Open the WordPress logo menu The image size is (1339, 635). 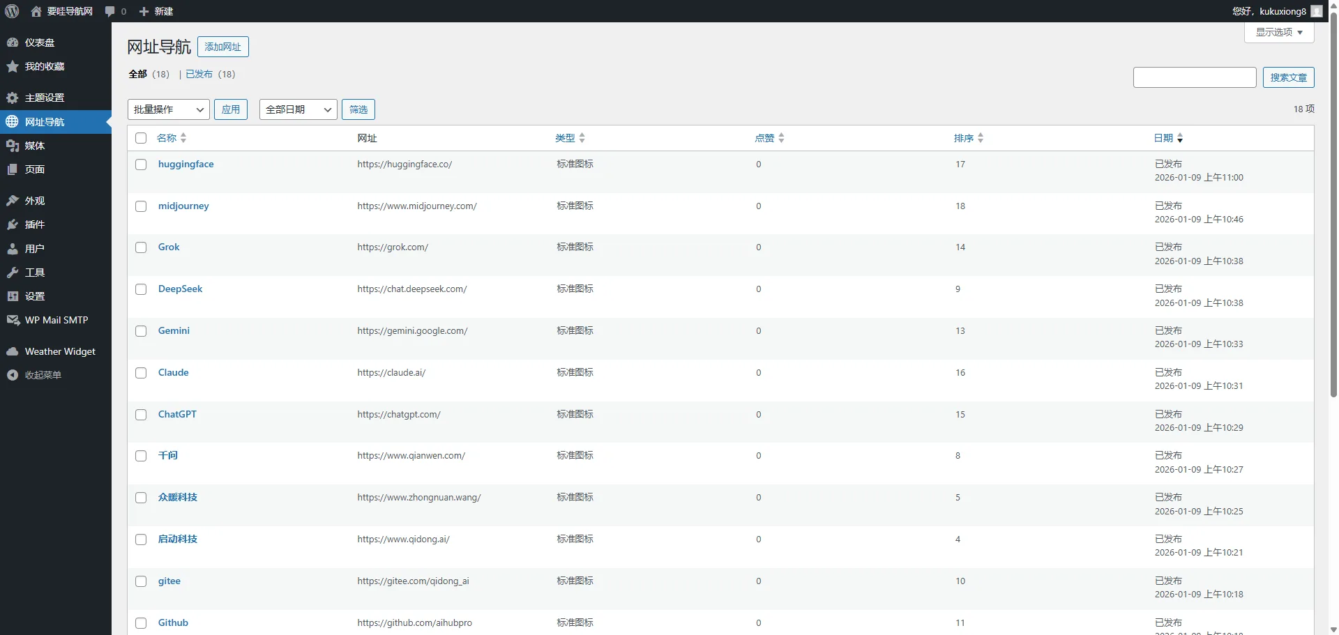coord(11,11)
